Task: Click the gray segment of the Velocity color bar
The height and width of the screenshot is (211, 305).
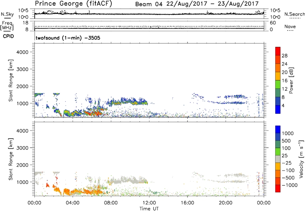Action: [x=278, y=159]
